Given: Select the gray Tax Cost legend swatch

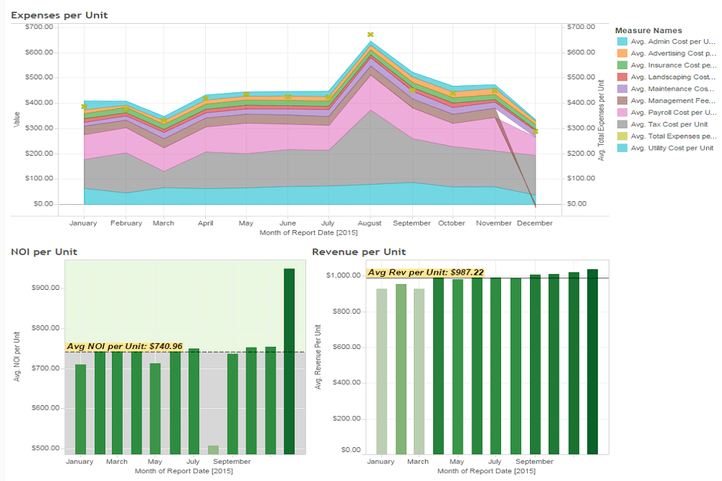Looking at the screenshot, I should (x=622, y=124).
